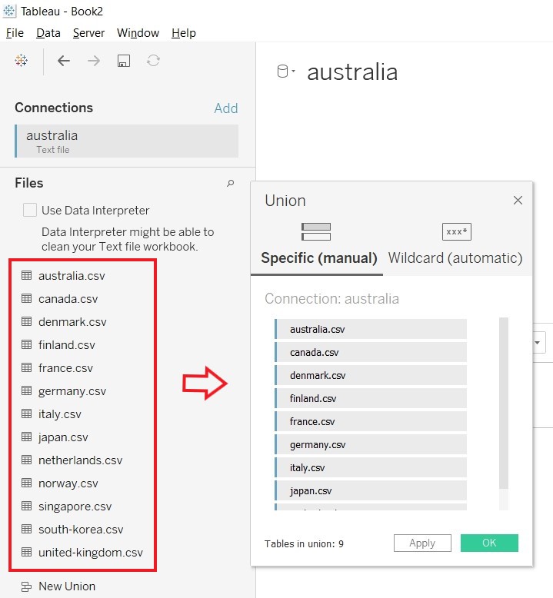Close the Union dialog
553x598 pixels.
(518, 201)
